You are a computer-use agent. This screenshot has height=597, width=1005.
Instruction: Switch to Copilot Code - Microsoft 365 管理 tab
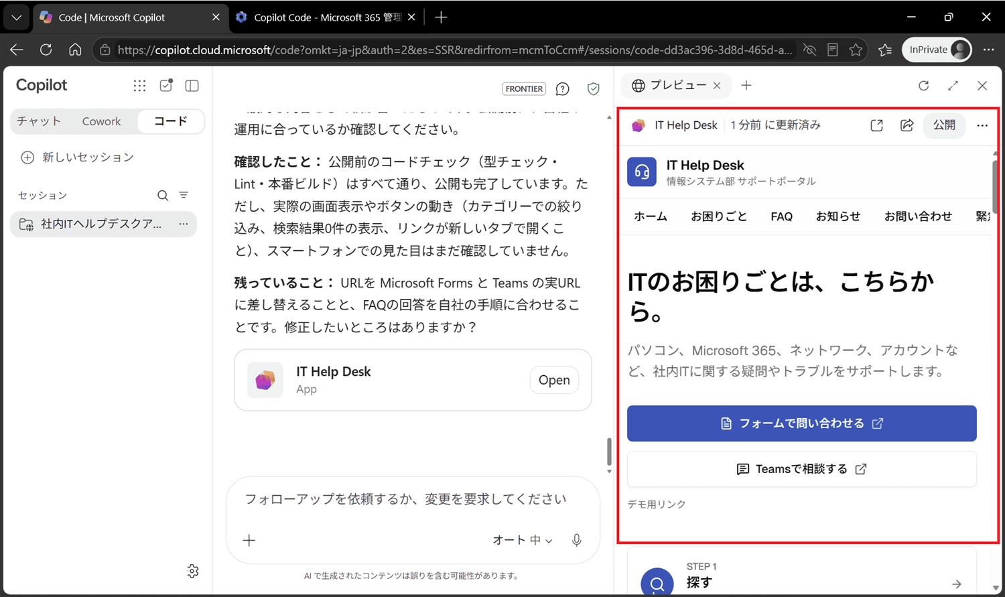[x=326, y=17]
